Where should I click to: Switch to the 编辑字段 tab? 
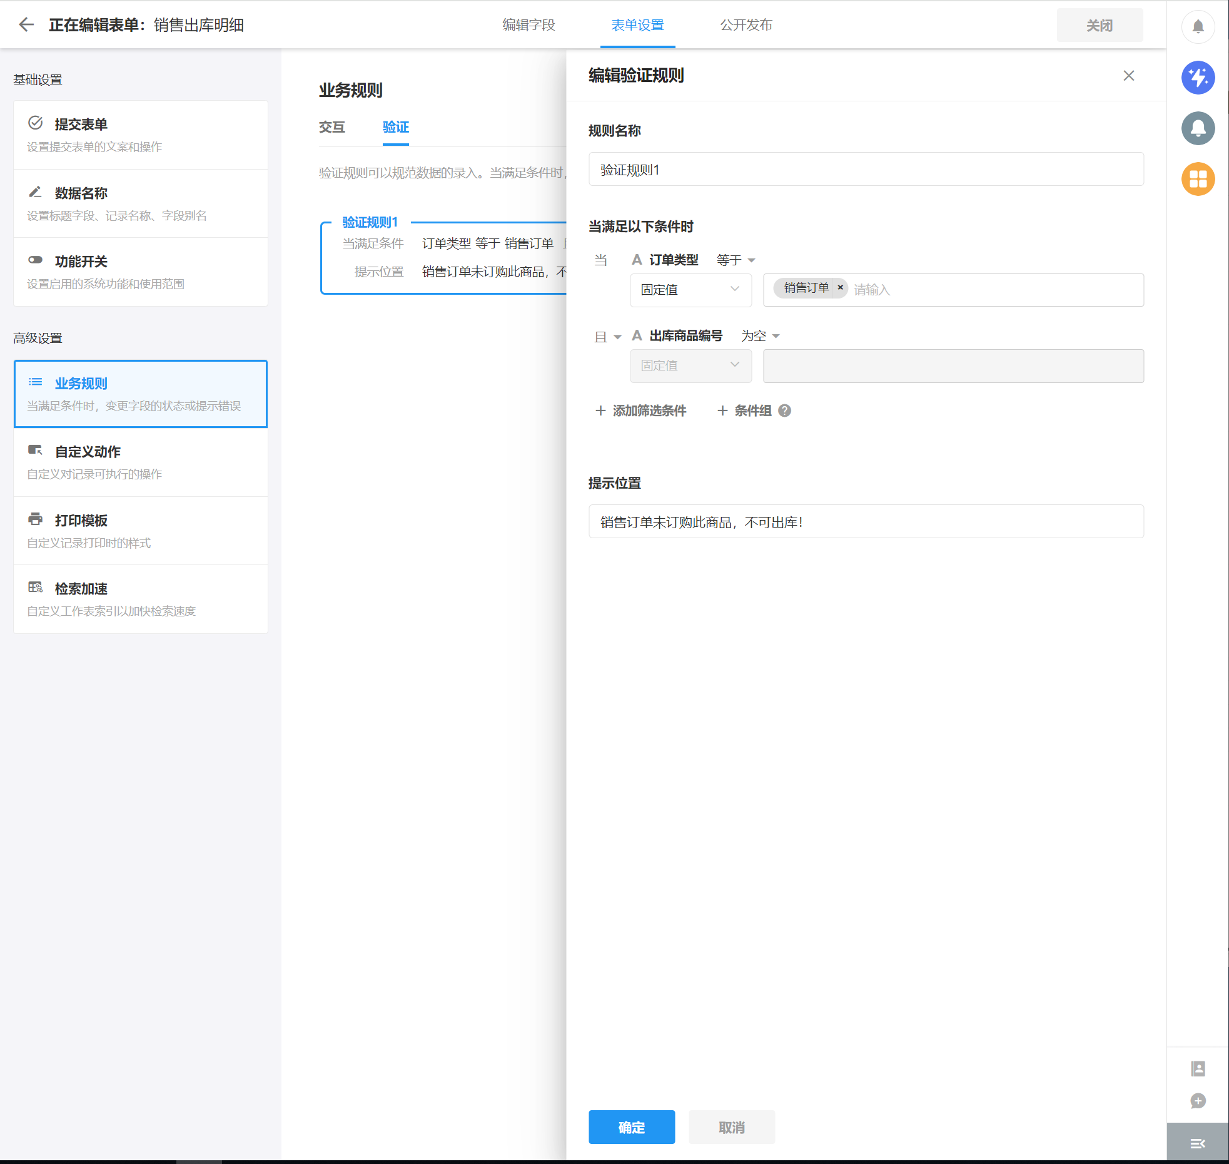click(x=529, y=25)
